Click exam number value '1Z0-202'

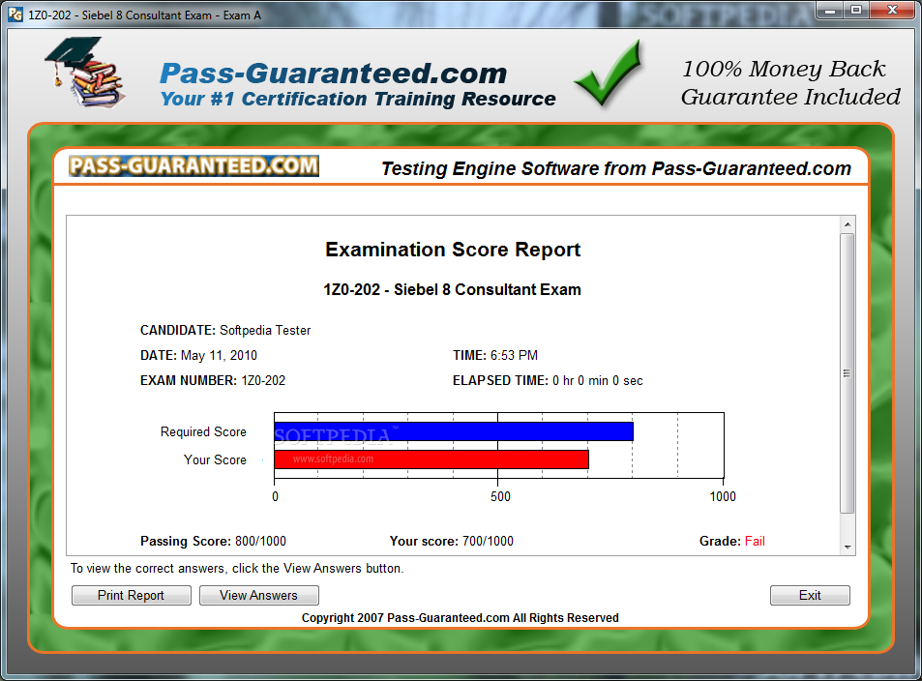pyautogui.click(x=263, y=380)
